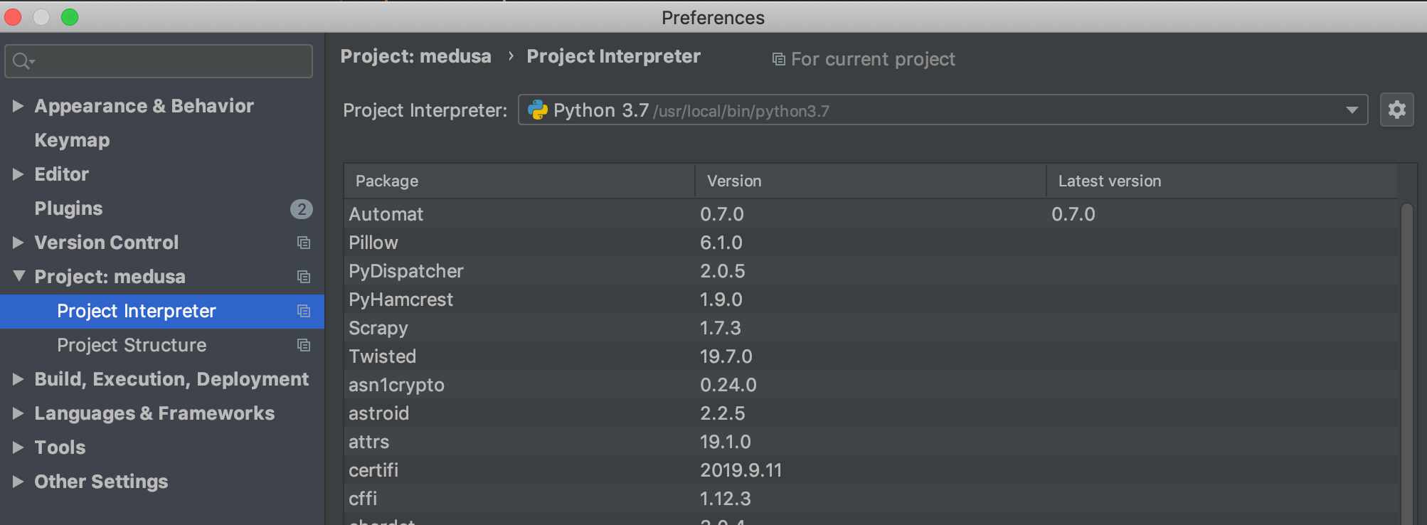Sort packages by Latest version column

tap(1110, 181)
